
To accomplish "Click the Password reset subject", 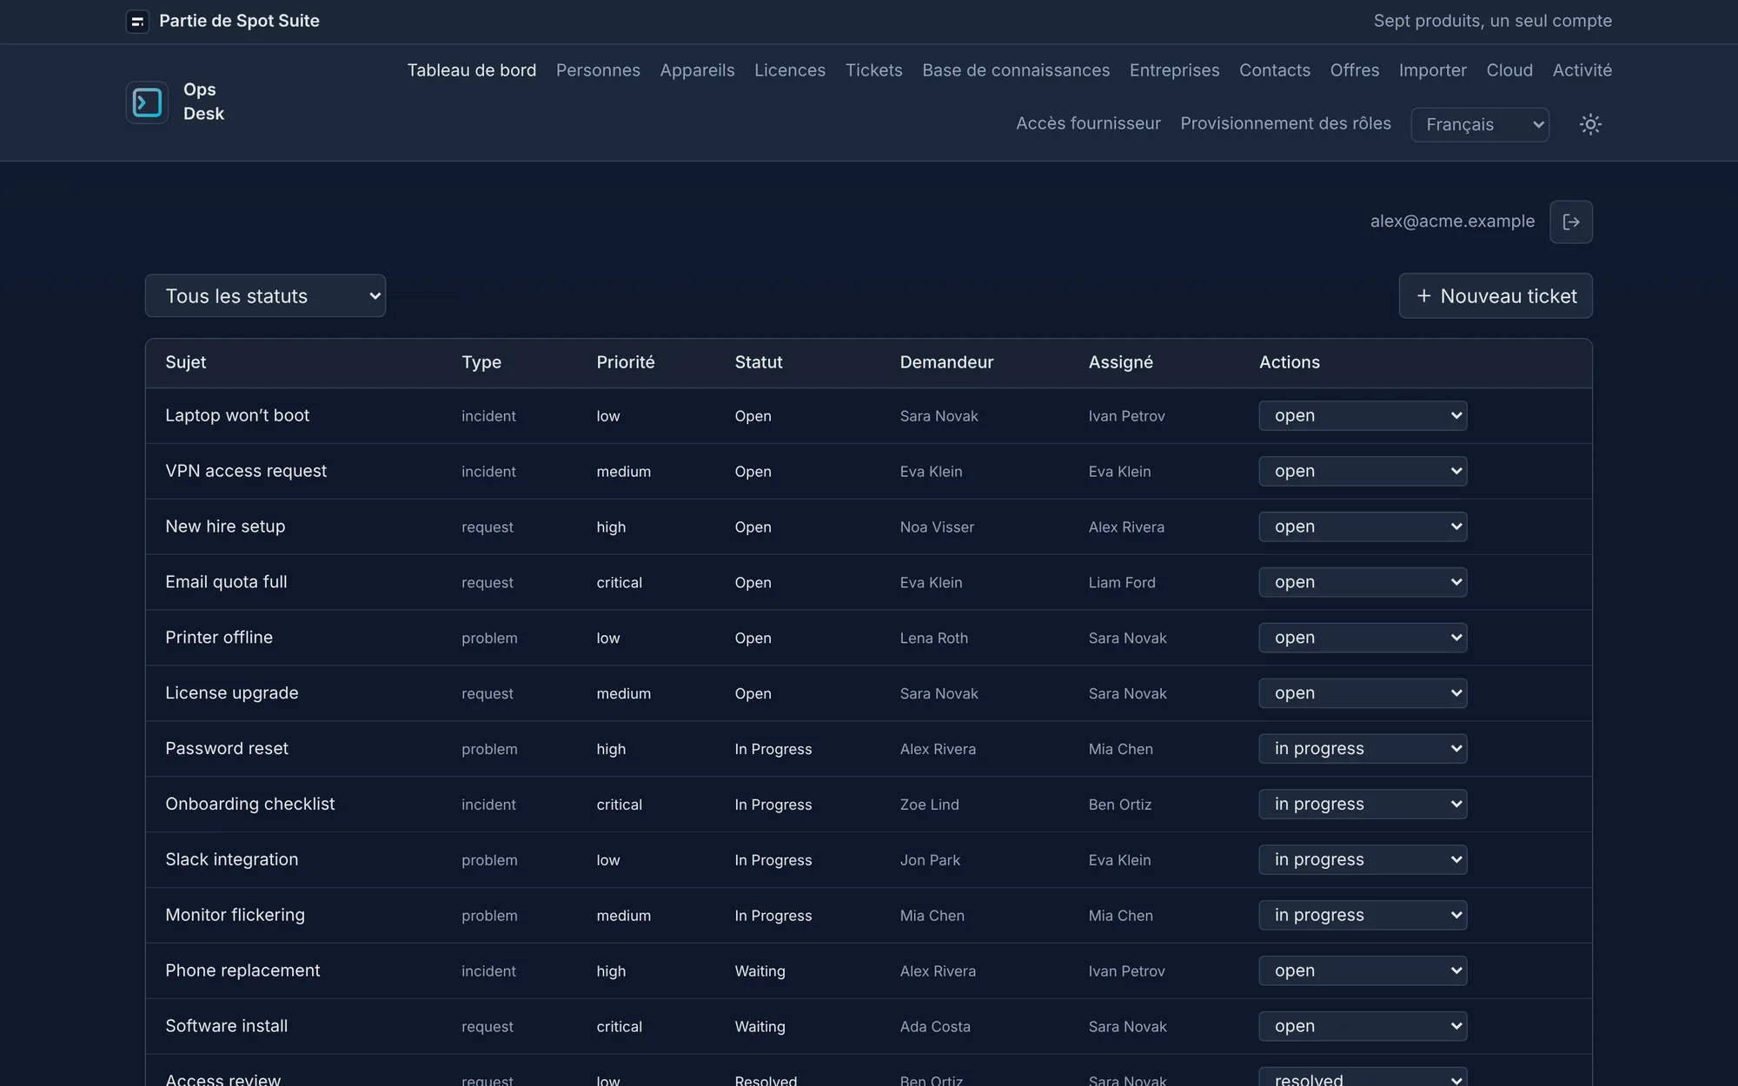I will pos(227,749).
